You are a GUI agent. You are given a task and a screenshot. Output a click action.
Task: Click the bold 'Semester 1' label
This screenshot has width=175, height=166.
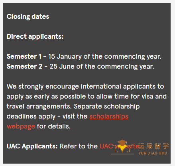pyautogui.click(x=24, y=56)
